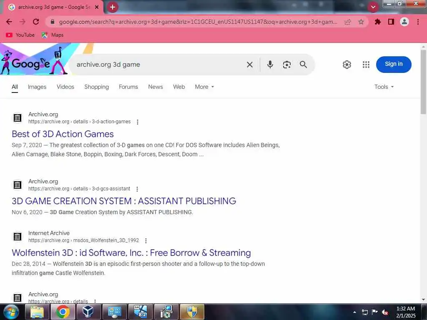
Task: Start voice search with the microphone
Action: [x=270, y=65]
